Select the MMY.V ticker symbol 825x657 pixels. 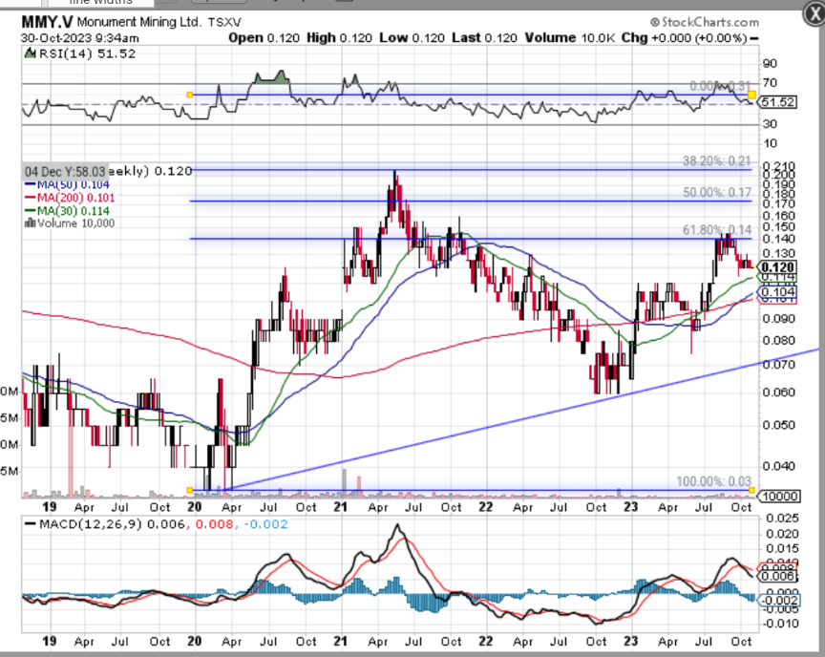[x=48, y=22]
